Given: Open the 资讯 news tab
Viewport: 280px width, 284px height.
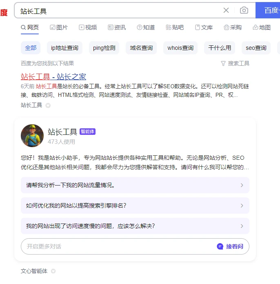Looking at the screenshot, I should (117, 27).
